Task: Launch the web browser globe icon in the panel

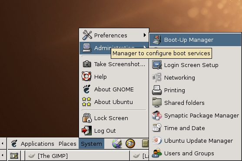Action: pos(117,144)
